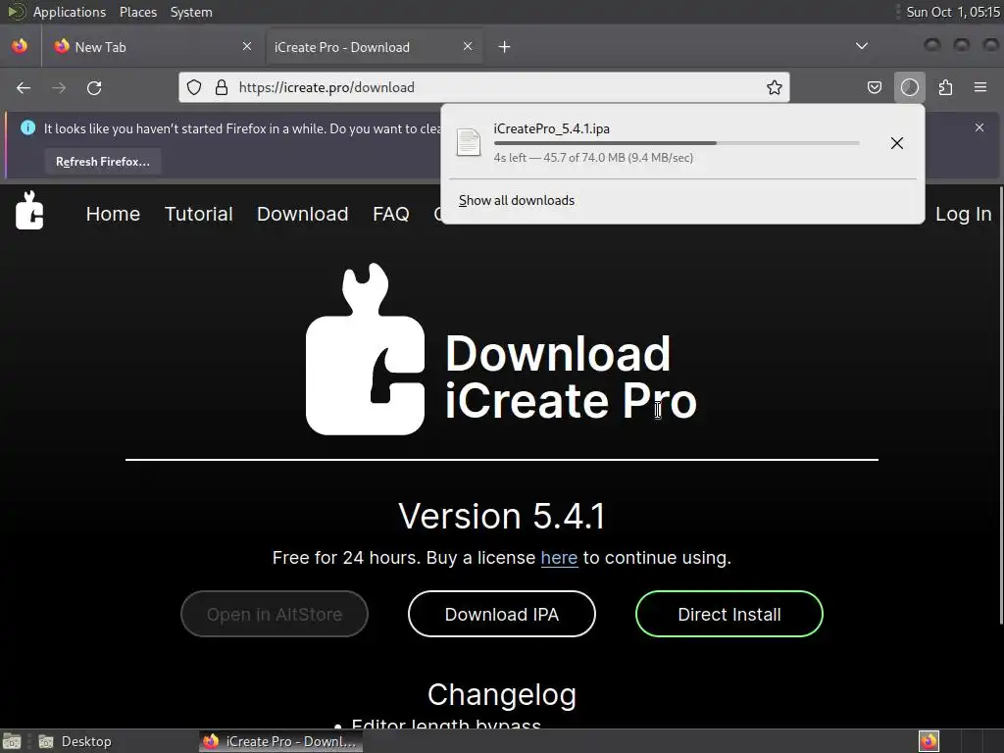The image size is (1004, 753).
Task: Open a new browser tab
Action: (504, 47)
